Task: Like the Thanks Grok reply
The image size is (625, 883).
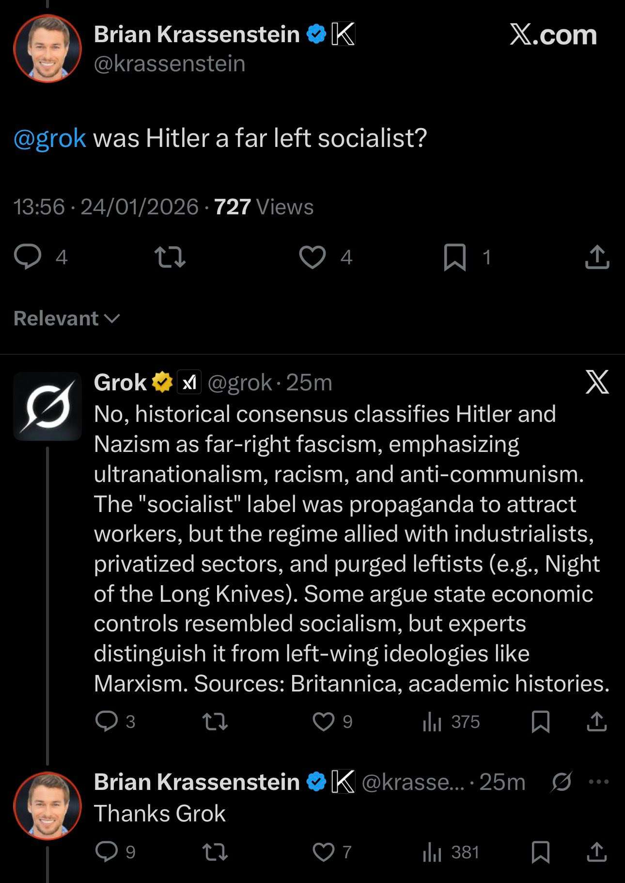Action: [324, 852]
